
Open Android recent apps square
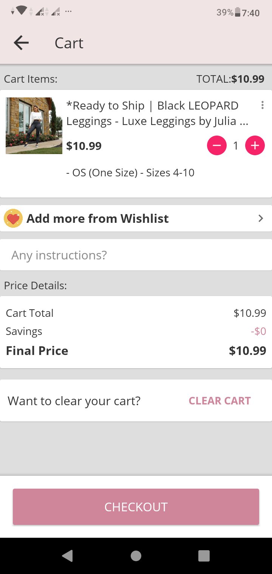(204, 556)
